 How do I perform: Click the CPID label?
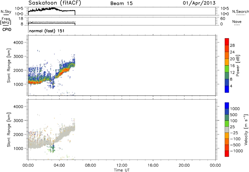coord(7,29)
